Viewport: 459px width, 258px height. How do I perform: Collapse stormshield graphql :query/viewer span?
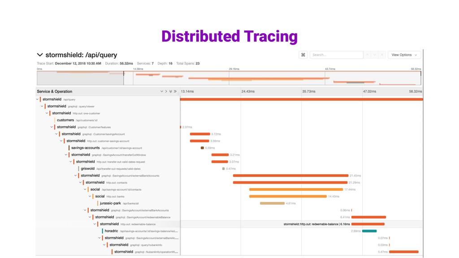pyautogui.click(x=42, y=106)
